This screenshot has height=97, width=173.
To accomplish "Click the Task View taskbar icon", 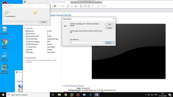I will tap(53, 95).
